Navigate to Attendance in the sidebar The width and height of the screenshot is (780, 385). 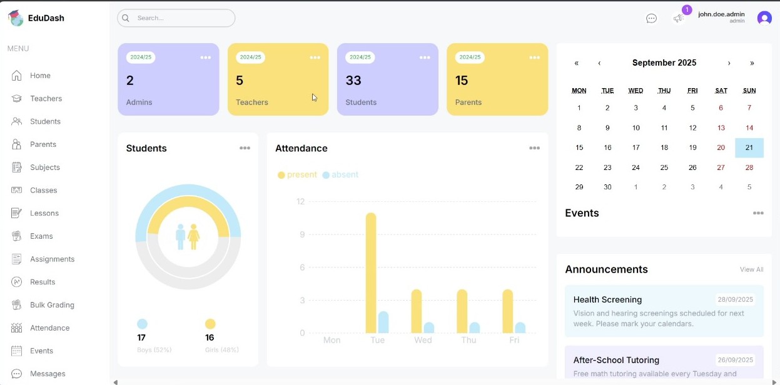pos(49,328)
